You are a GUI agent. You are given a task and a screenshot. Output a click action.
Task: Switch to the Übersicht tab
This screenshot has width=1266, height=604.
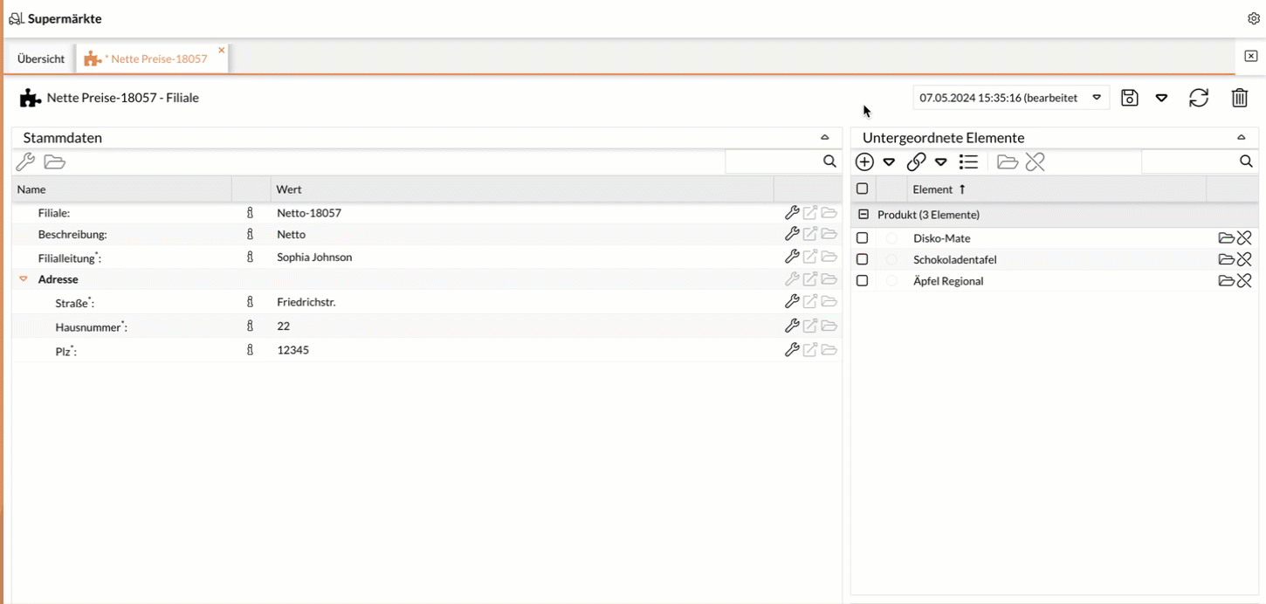point(41,58)
